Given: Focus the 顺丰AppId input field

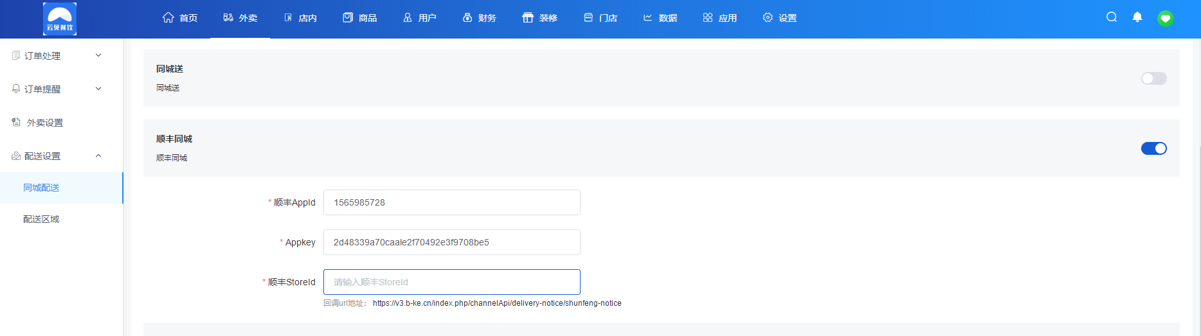Looking at the screenshot, I should tap(452, 202).
